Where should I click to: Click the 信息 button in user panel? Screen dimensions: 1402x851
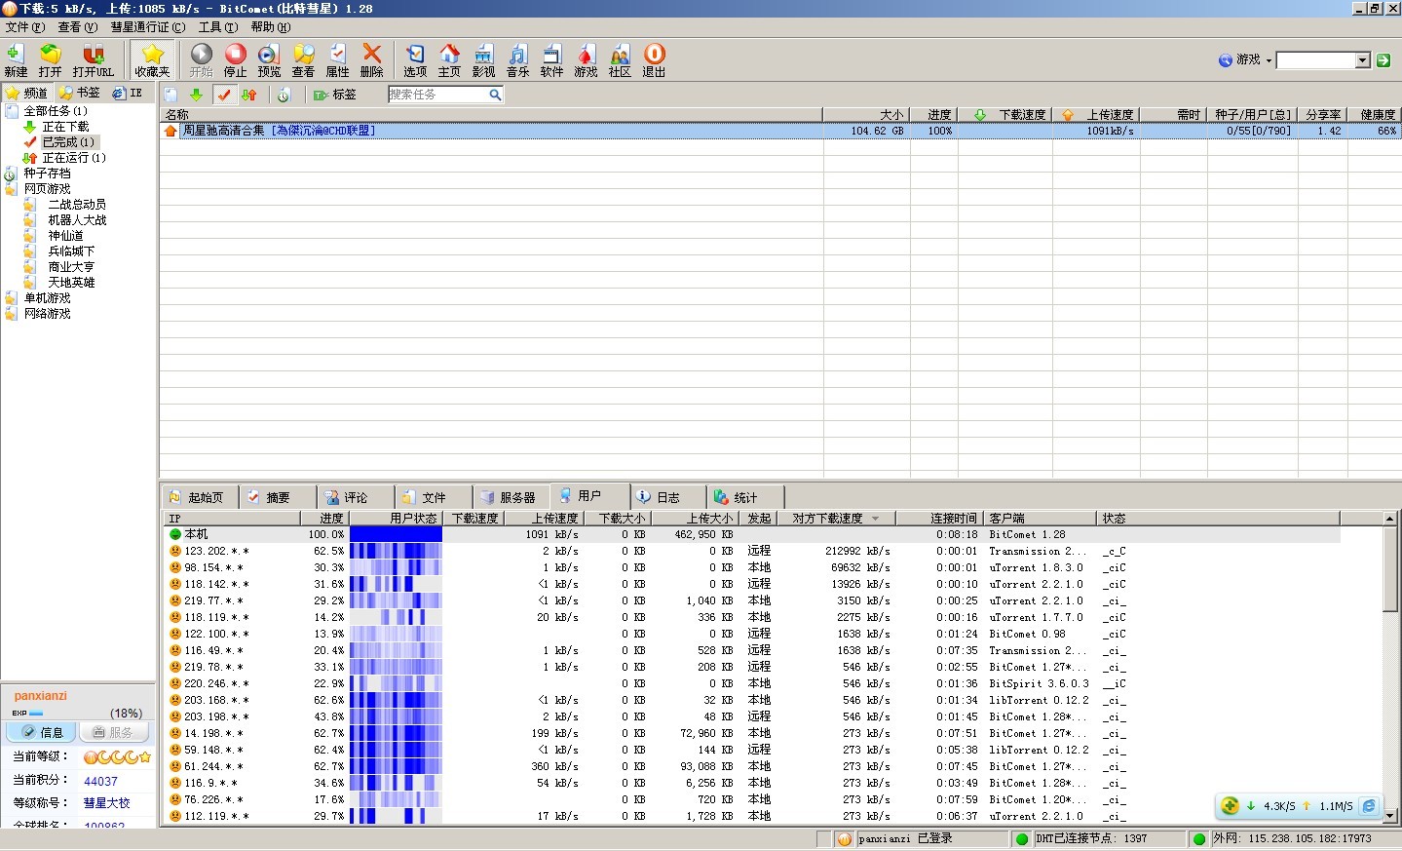pos(42,732)
